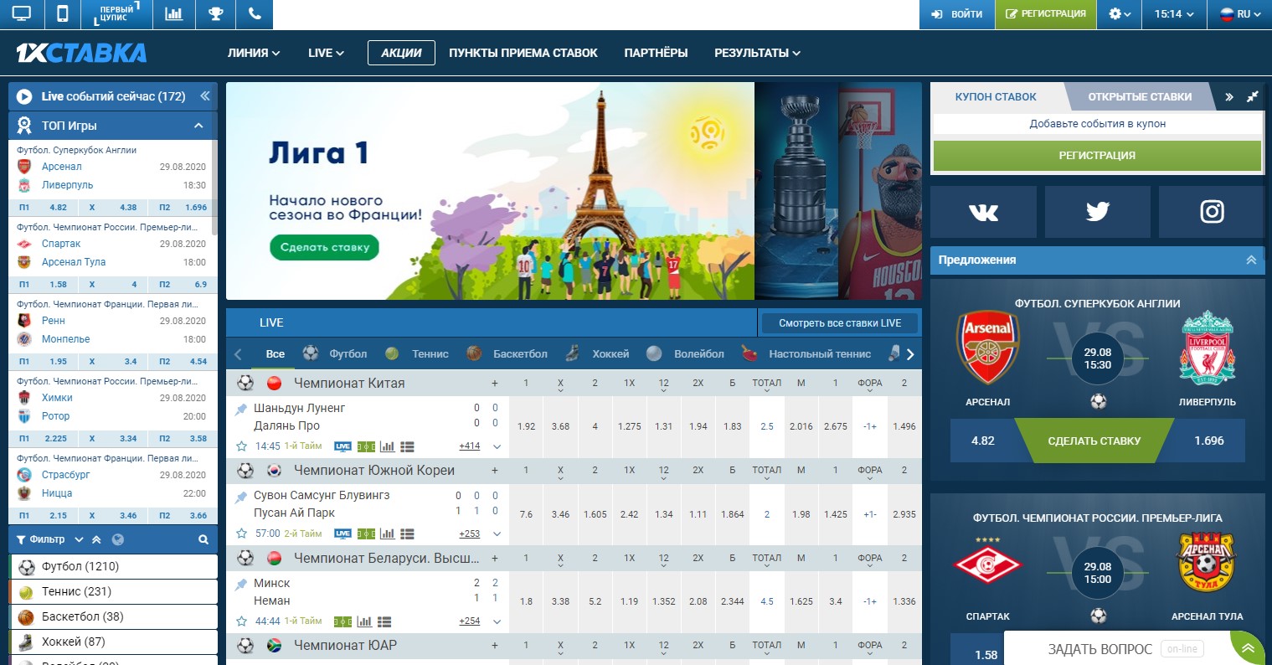Click the football icon beside Чемпионат Китая
Screen dimensions: 1272x665
(x=245, y=383)
